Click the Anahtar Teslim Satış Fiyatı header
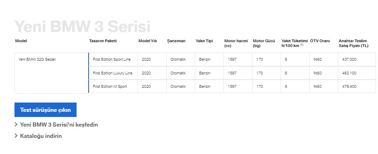This screenshot has height=154, width=378. click(354, 44)
